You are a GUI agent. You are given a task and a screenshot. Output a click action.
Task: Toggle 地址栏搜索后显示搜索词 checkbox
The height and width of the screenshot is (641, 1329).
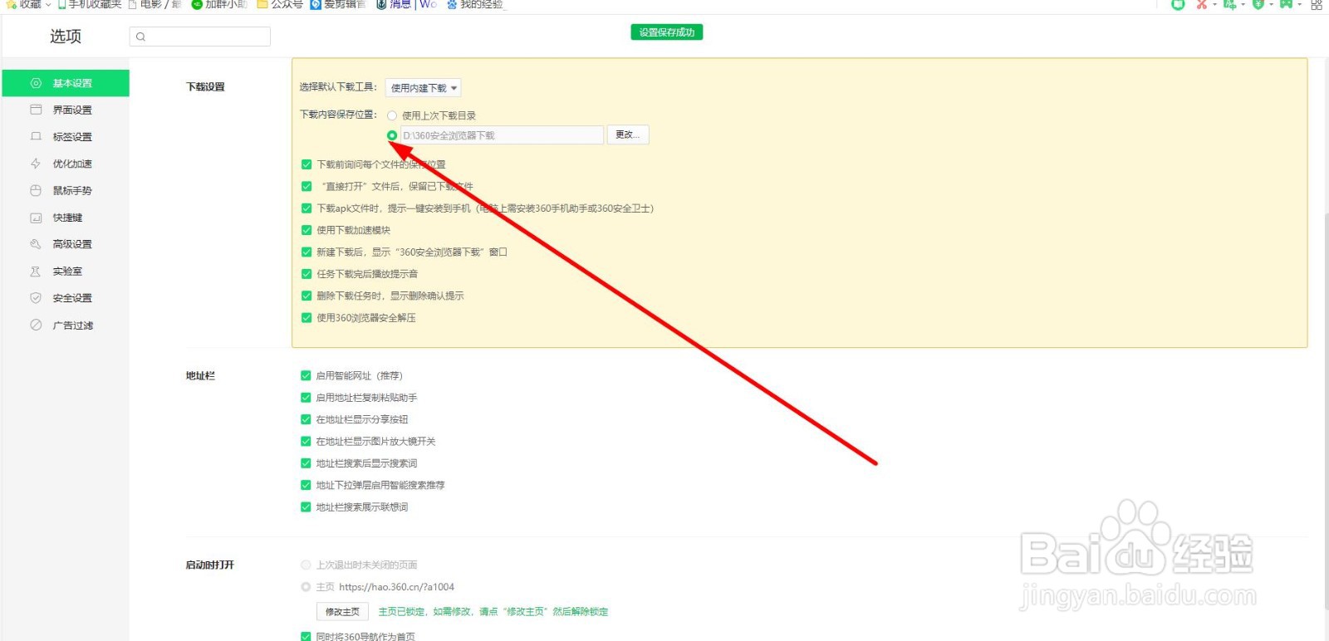[x=306, y=463]
